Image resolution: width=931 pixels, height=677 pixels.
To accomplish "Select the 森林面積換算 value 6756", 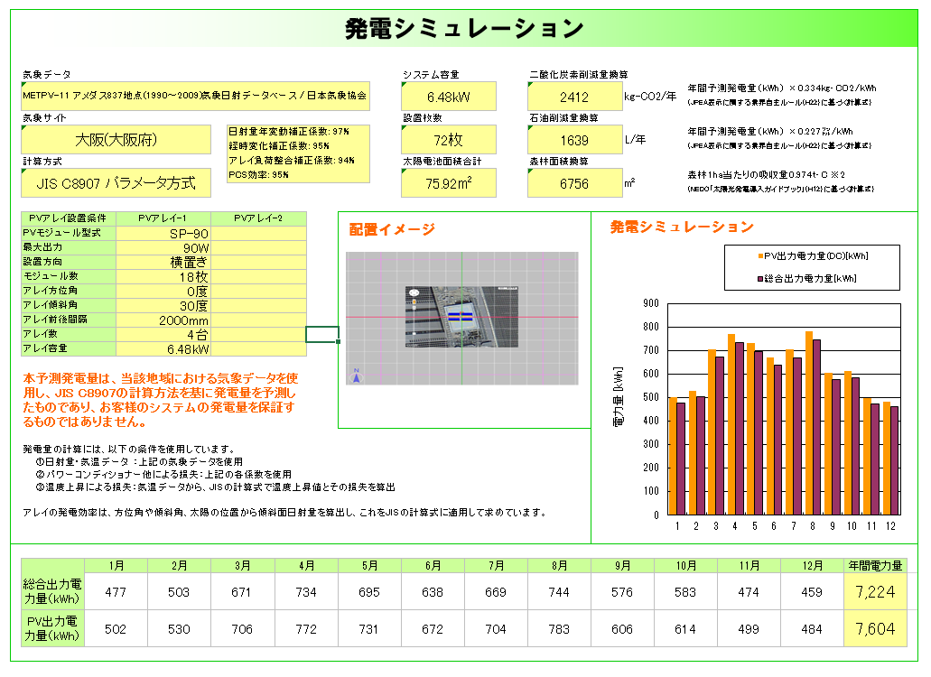I will pyautogui.click(x=574, y=183).
